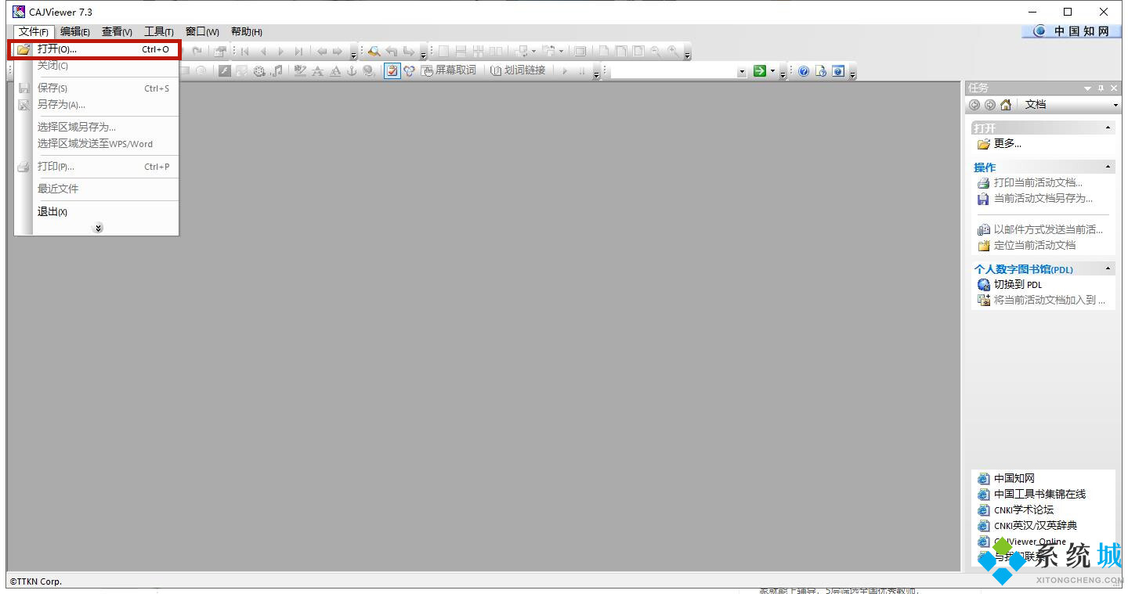1128x594 pixels.
Task: Click the last page navigation arrow
Action: [298, 52]
